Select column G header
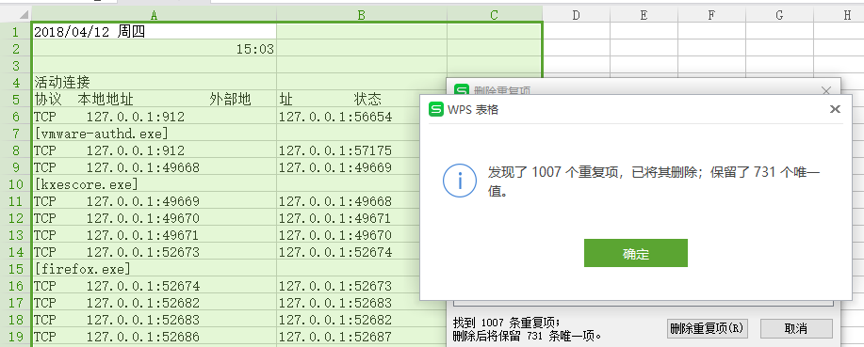The width and height of the screenshot is (864, 347). point(779,15)
